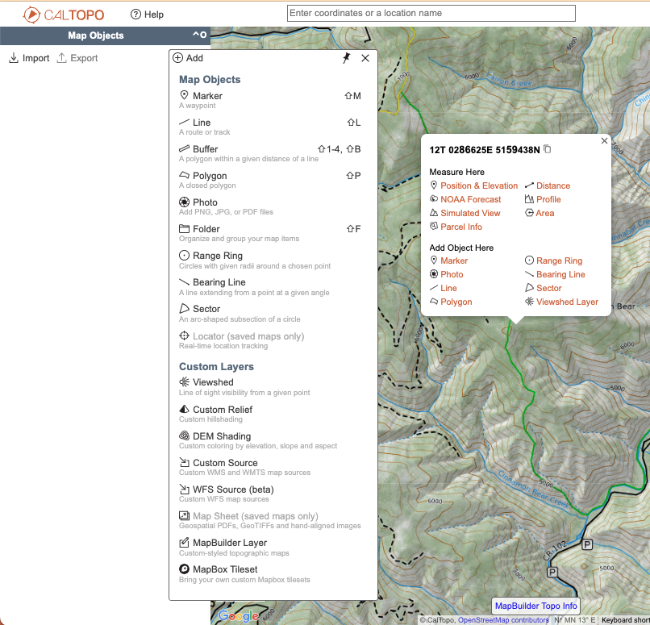Choose Range Ring from Add menu
This screenshot has height=625, width=650.
coord(217,256)
